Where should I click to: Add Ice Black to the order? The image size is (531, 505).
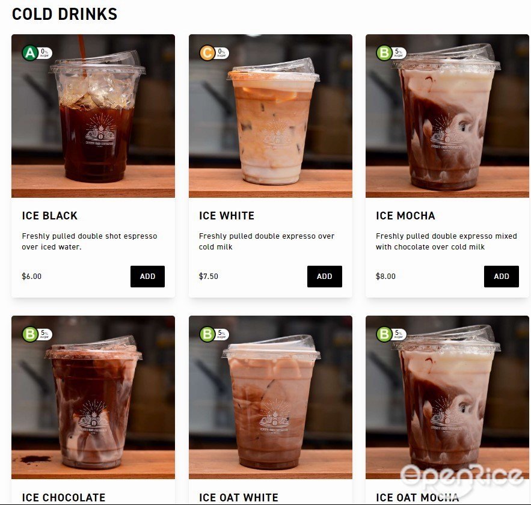148,277
